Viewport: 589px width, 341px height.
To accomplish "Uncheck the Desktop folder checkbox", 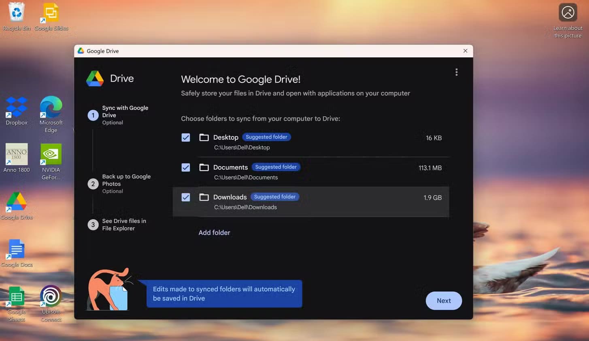I will click(186, 138).
